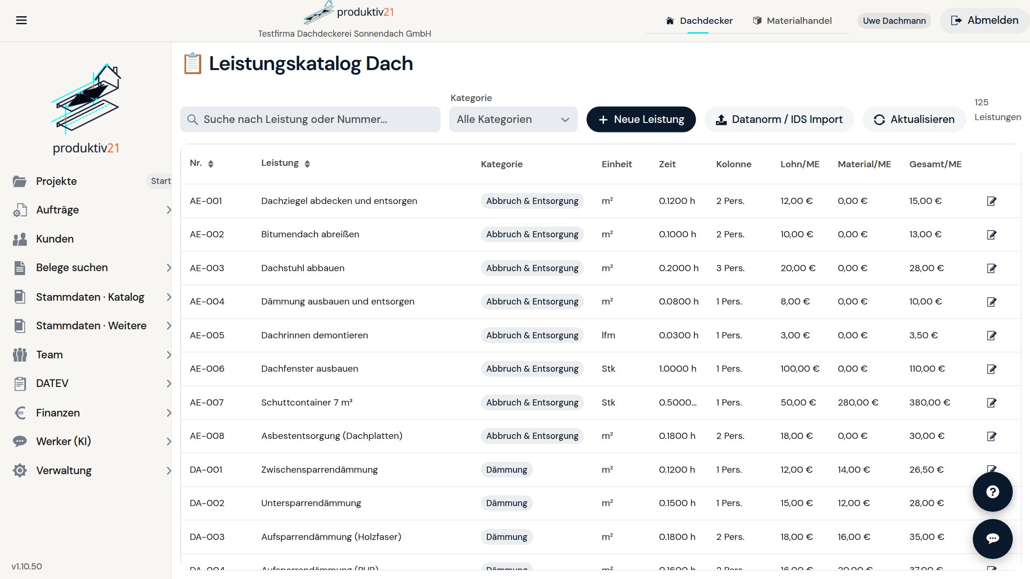Switch to the Dachdecker tab
Image resolution: width=1030 pixels, height=579 pixels.
click(x=699, y=20)
